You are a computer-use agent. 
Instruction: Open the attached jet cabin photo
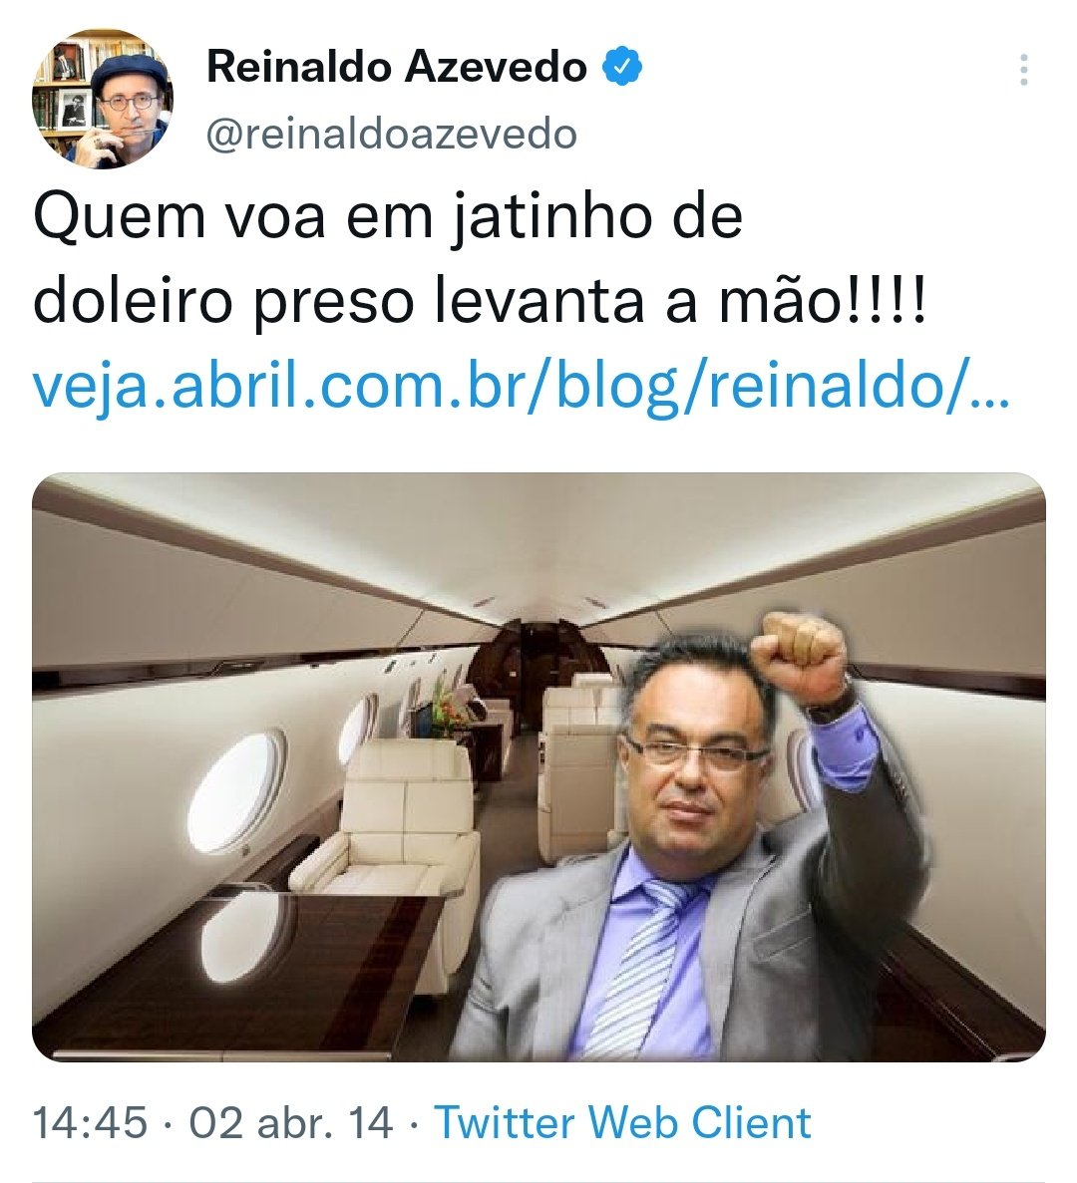tap(538, 766)
